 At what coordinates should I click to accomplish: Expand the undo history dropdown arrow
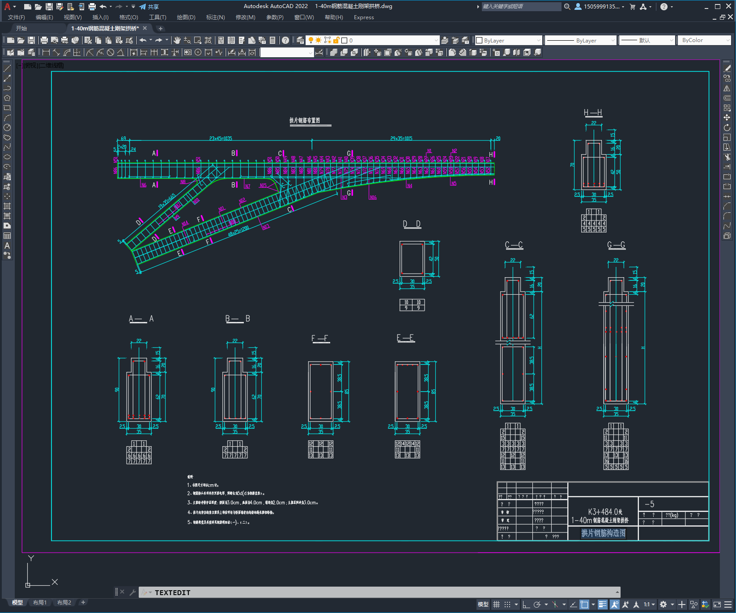click(x=111, y=7)
